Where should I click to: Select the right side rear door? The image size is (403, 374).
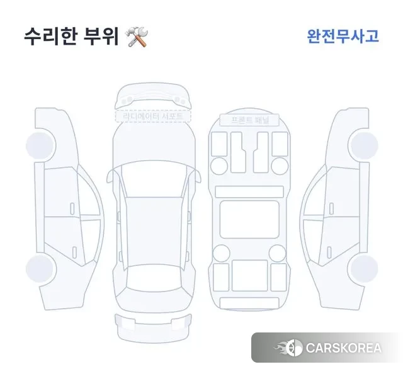pos(342,241)
